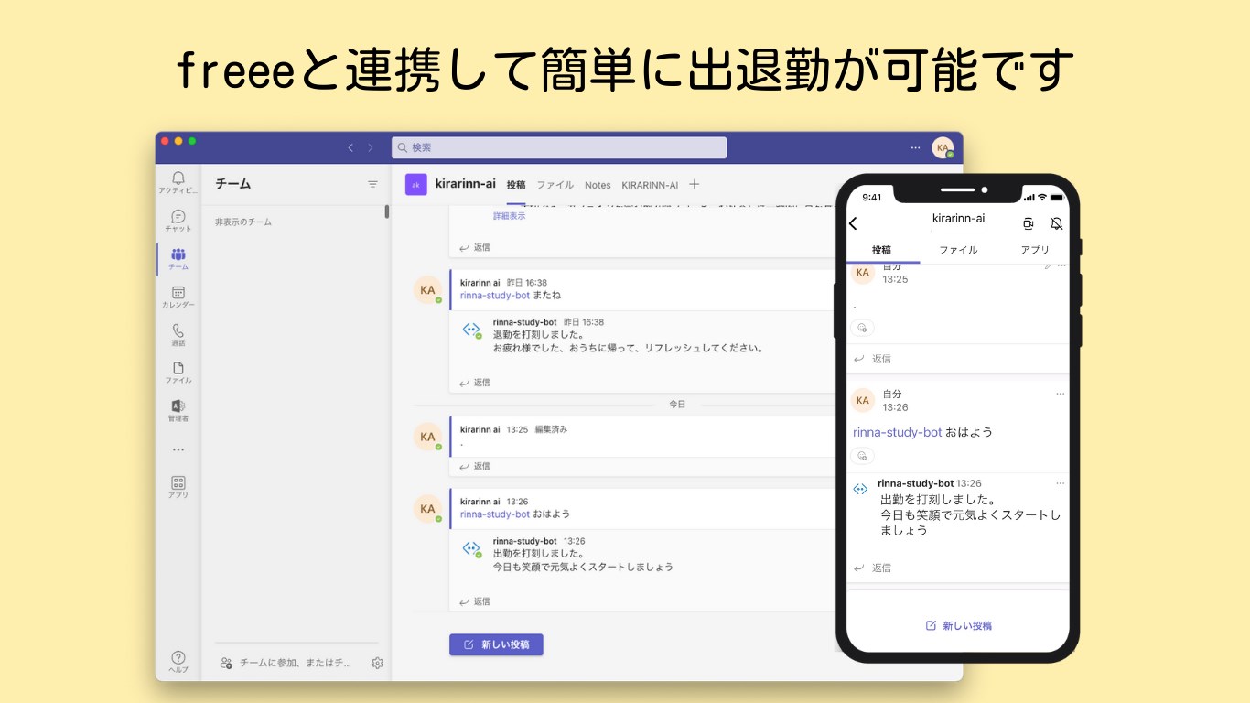Image resolution: width=1250 pixels, height=703 pixels.
Task: Expand the 非表示のチーム section
Action: (243, 222)
